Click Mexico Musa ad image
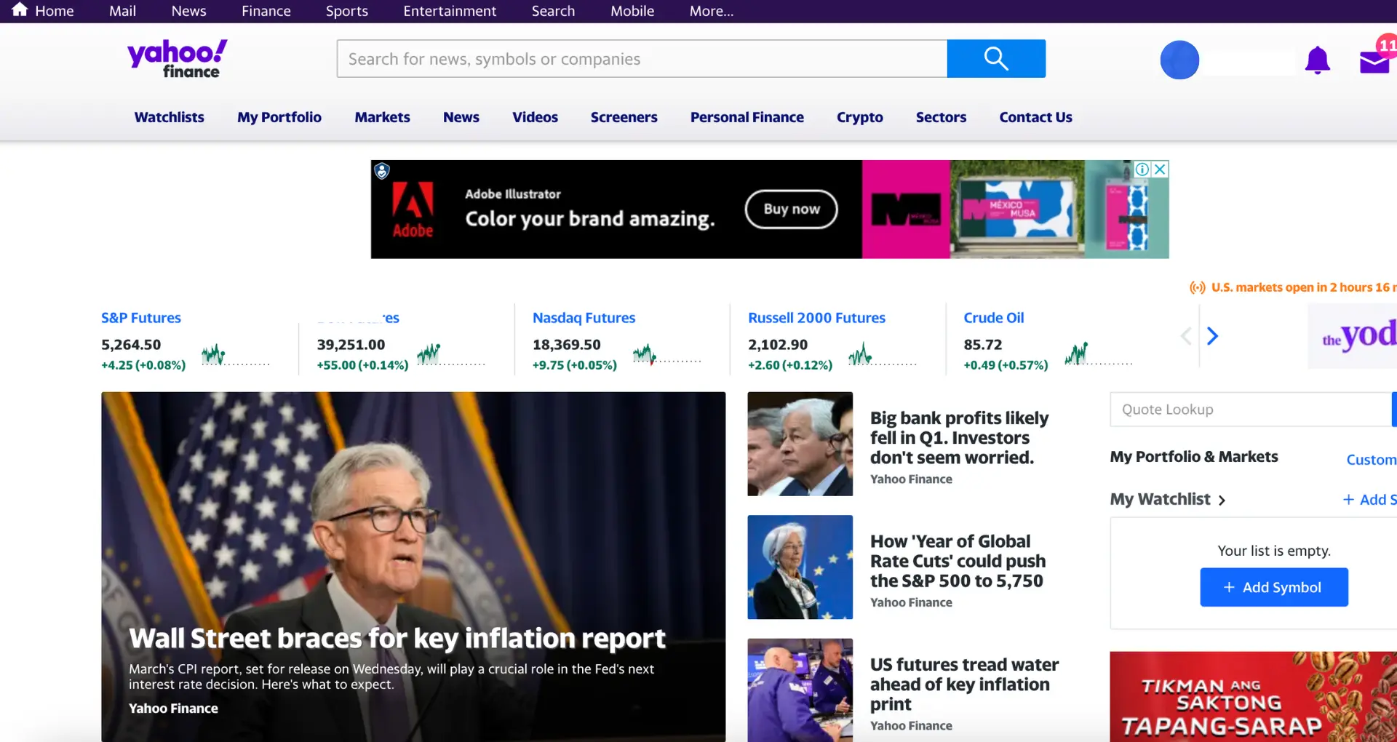Screen dimensions: 1397x742 coord(1016,210)
